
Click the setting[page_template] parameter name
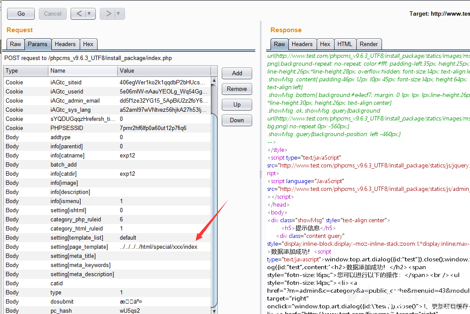79,247
